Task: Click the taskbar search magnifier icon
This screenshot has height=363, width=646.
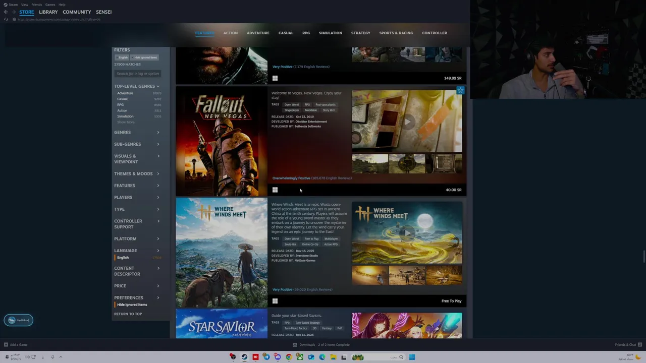Action: (x=401, y=357)
